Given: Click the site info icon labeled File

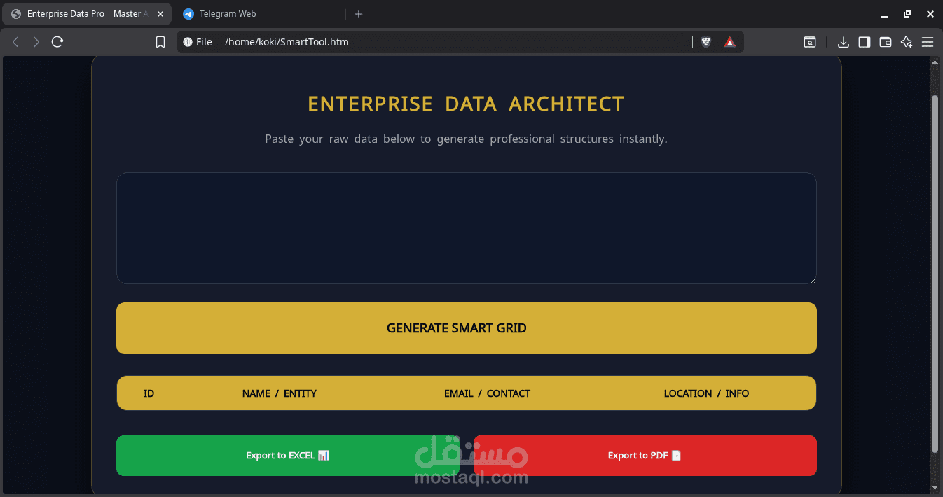Looking at the screenshot, I should [198, 42].
